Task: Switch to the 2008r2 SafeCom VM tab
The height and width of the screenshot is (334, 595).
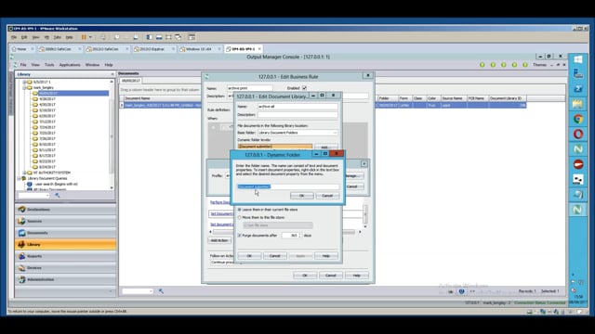Action: 58,49
